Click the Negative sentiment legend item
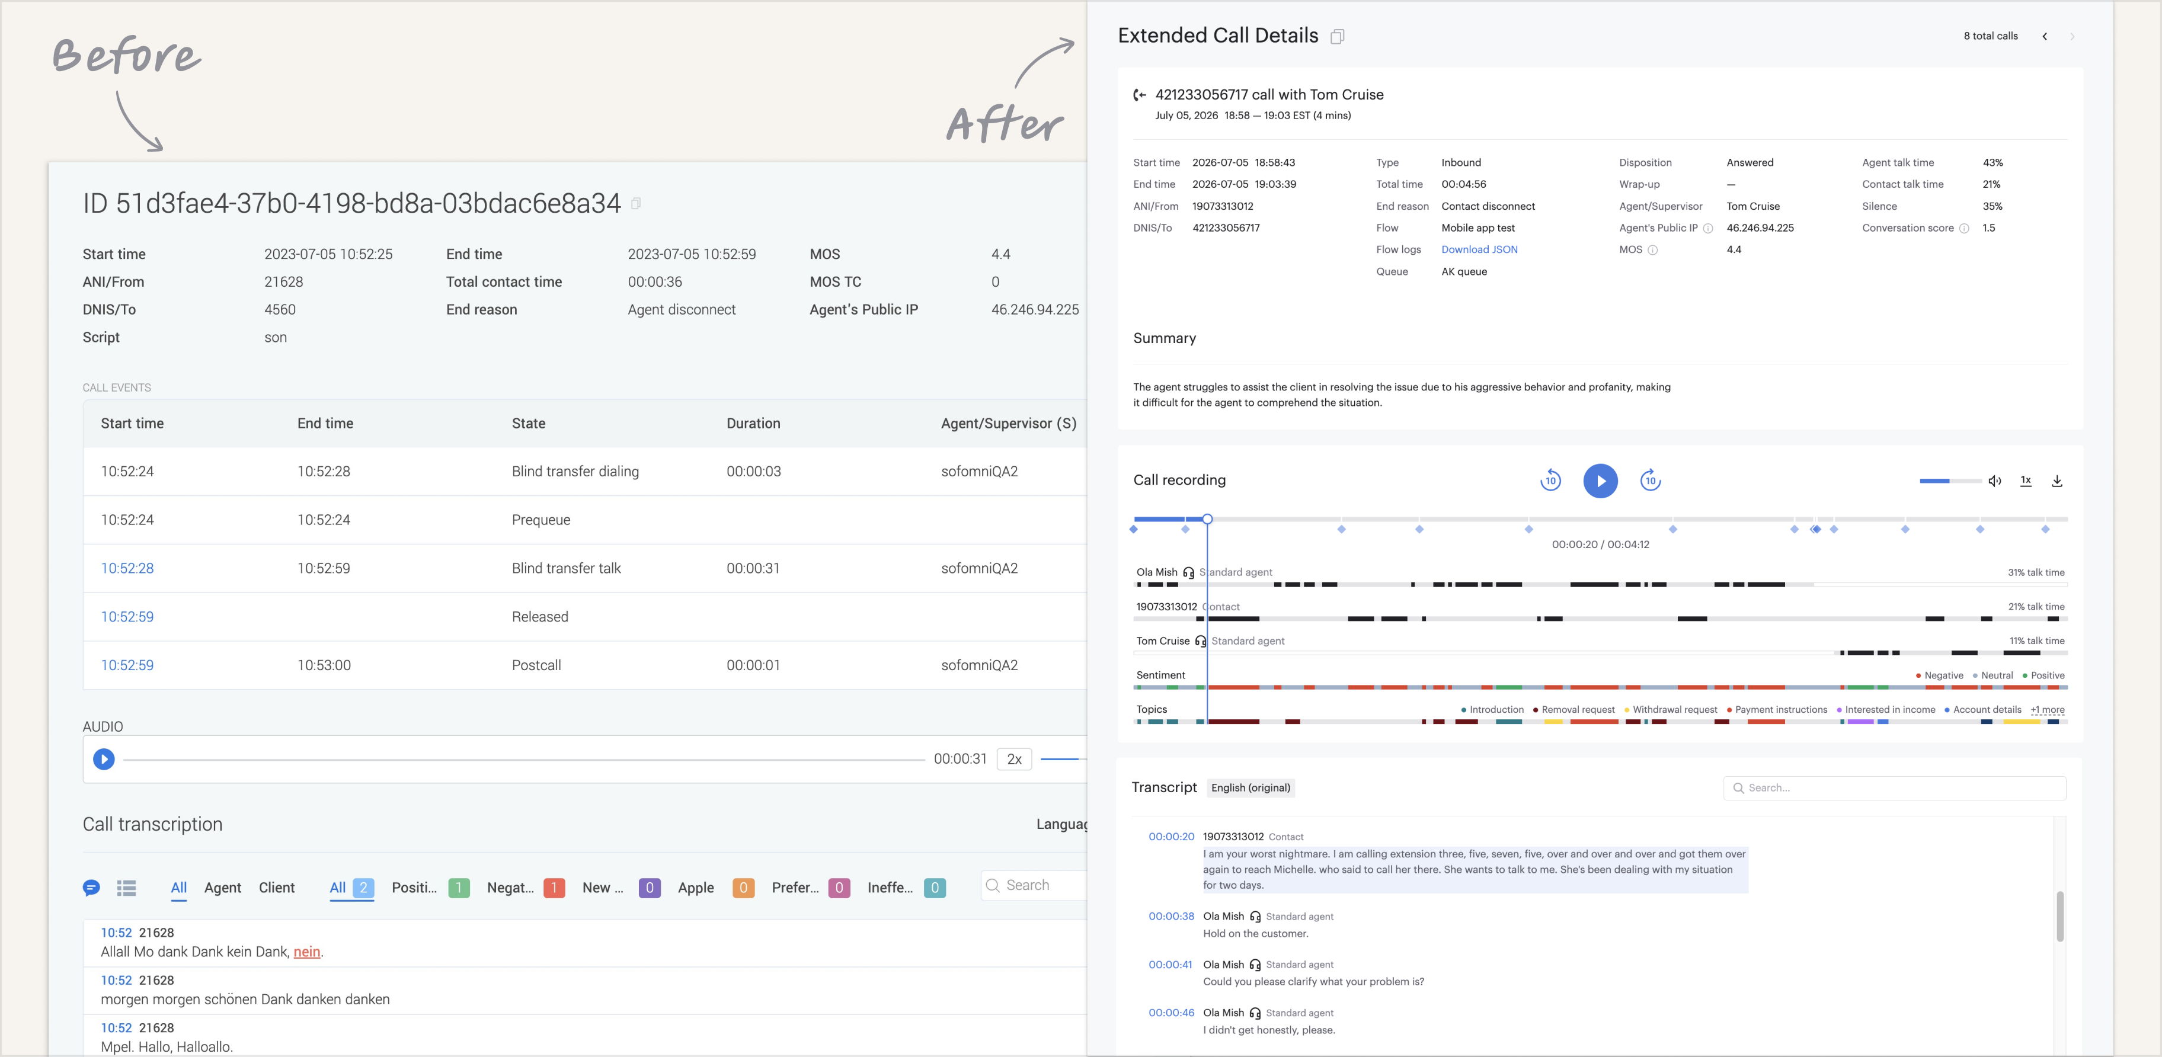Screen dimensions: 2162x1057 [x=1939, y=675]
